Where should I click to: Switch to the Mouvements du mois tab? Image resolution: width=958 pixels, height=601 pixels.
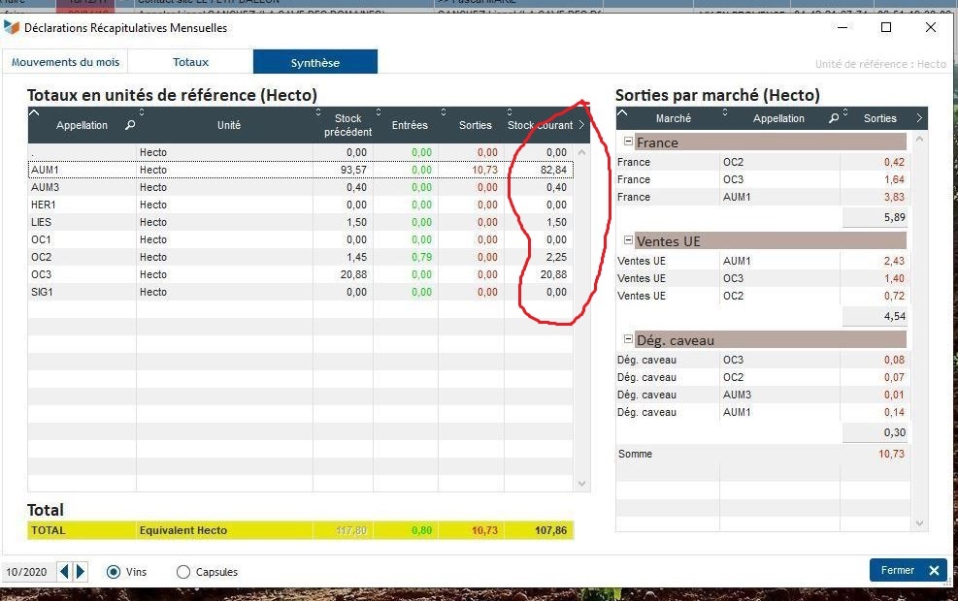click(x=65, y=62)
